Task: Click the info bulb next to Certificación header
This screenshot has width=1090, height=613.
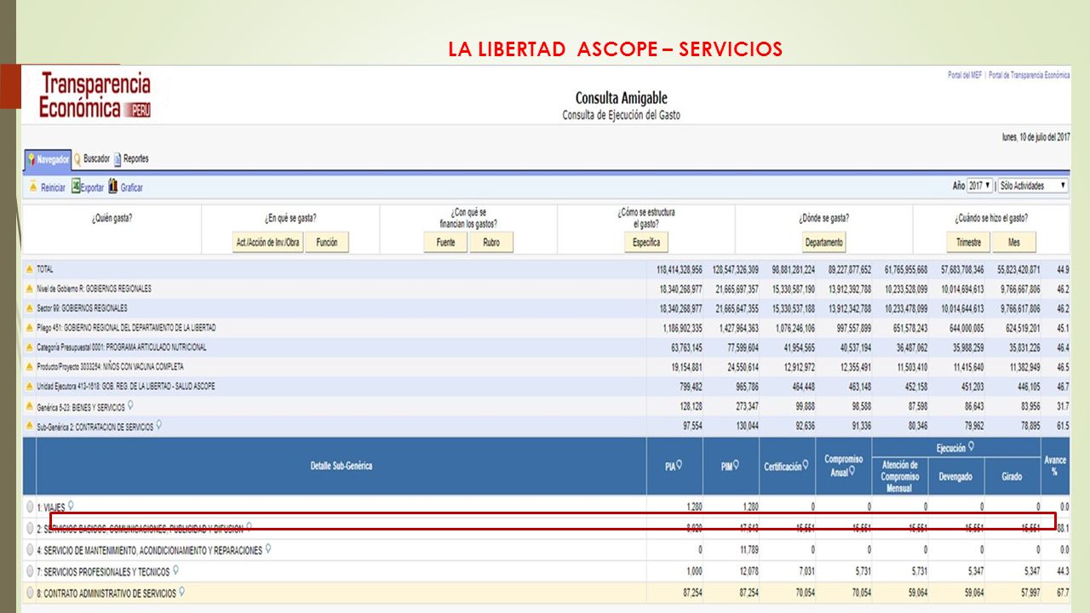Action: (806, 465)
